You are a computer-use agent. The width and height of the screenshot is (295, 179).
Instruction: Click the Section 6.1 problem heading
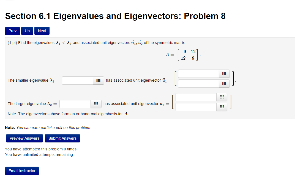[x=115, y=16]
